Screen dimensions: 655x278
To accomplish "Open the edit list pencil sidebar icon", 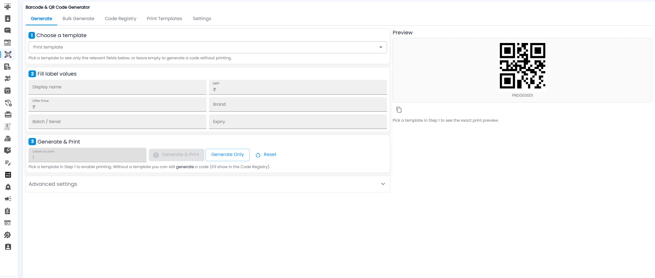I will 8,163.
